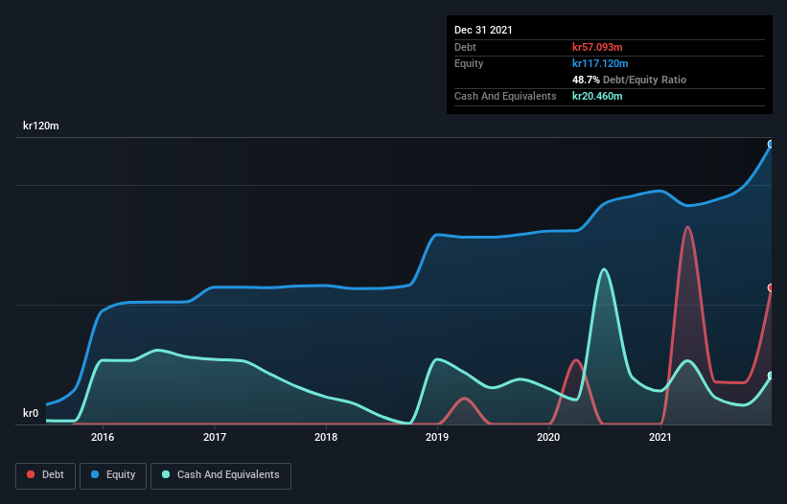The height and width of the screenshot is (504, 787).
Task: Click the Cash And Equivalents tooltip label
Action: (505, 96)
